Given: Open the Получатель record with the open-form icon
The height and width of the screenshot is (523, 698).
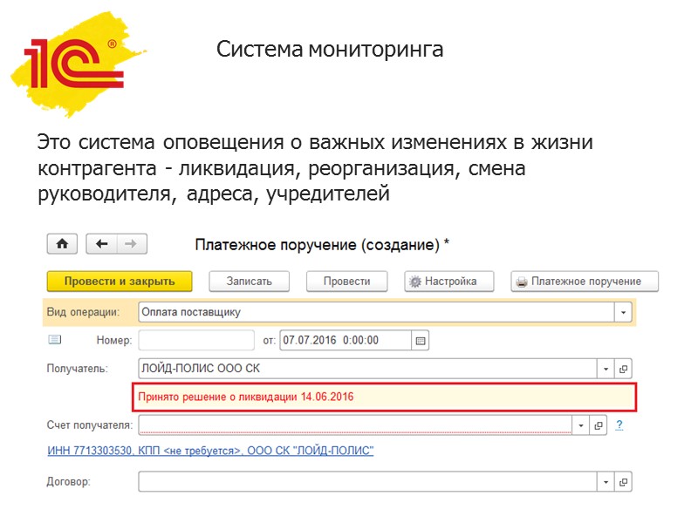Looking at the screenshot, I should (x=623, y=369).
